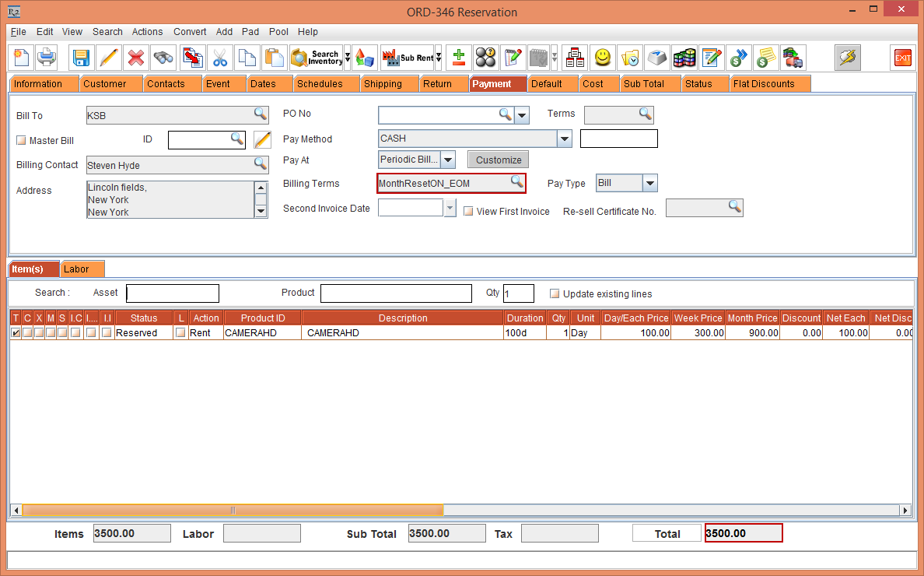
Task: Open the Actions menu
Action: click(x=147, y=32)
